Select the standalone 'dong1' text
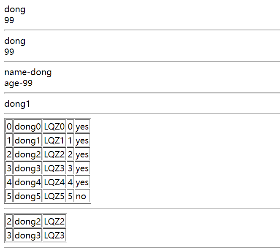 click(17, 104)
